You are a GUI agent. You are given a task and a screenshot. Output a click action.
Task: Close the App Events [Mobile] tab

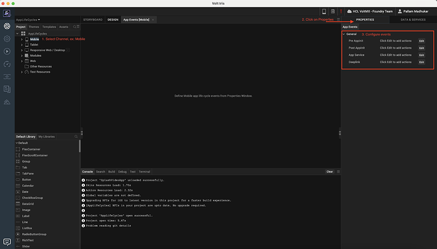[x=153, y=20]
